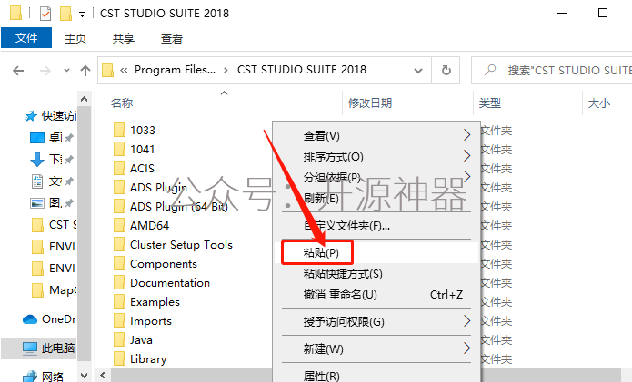
Task: Go up one folder level
Action: (85, 71)
